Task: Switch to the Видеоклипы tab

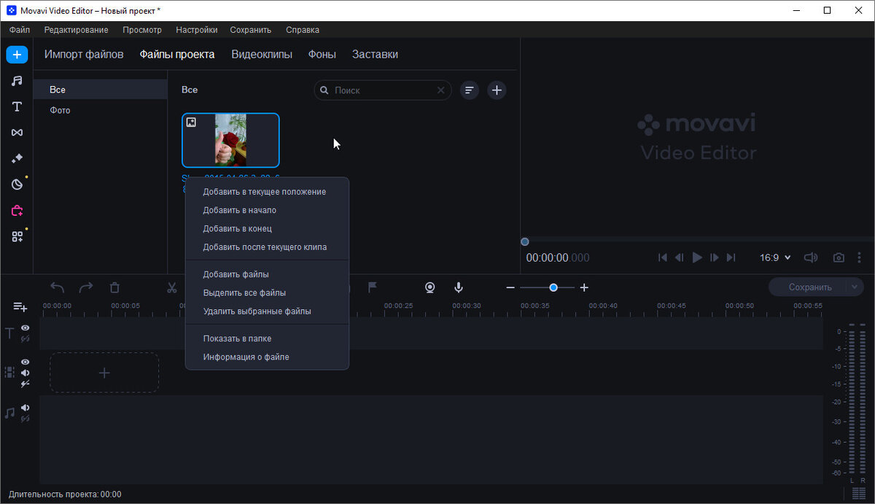Action: pos(262,55)
